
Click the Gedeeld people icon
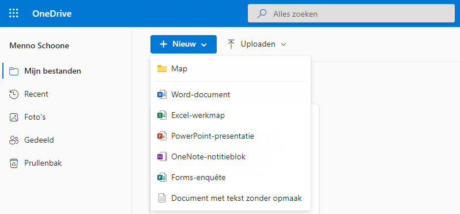coord(14,140)
